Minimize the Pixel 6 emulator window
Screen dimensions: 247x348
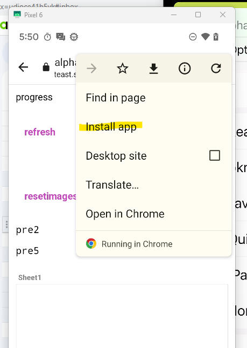pos(174,15)
